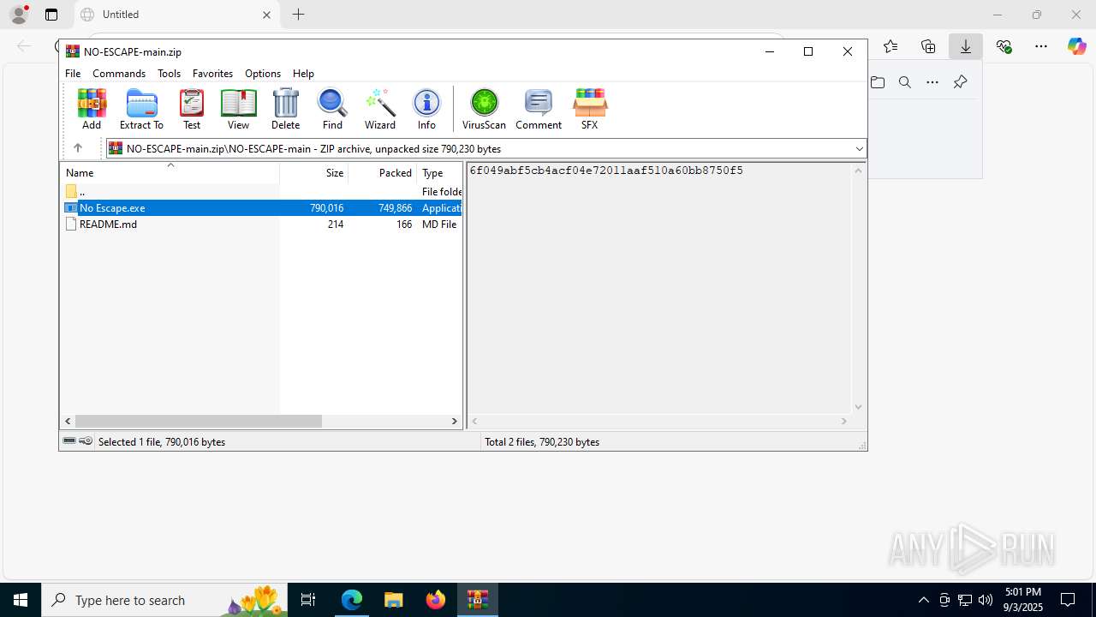Open Edge browser essentials icon

click(1004, 46)
